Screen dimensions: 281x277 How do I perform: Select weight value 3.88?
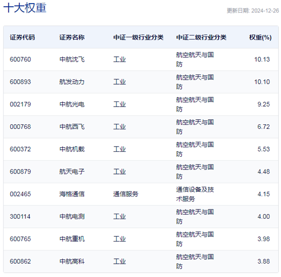click(264, 261)
